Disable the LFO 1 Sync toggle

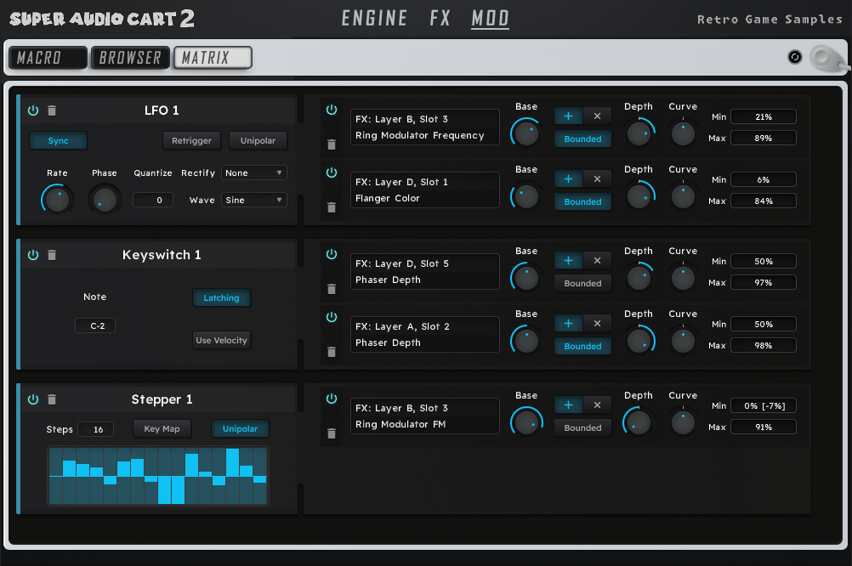(59, 140)
